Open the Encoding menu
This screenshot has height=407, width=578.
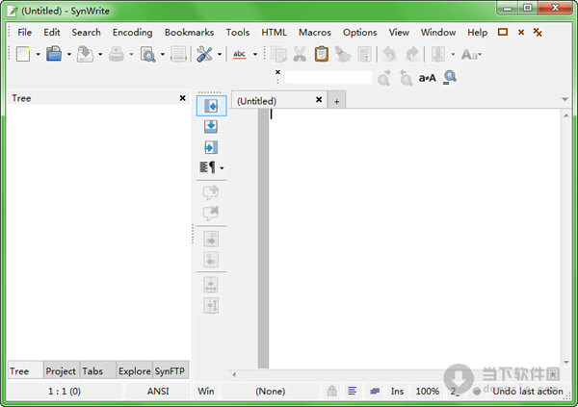[x=132, y=33]
